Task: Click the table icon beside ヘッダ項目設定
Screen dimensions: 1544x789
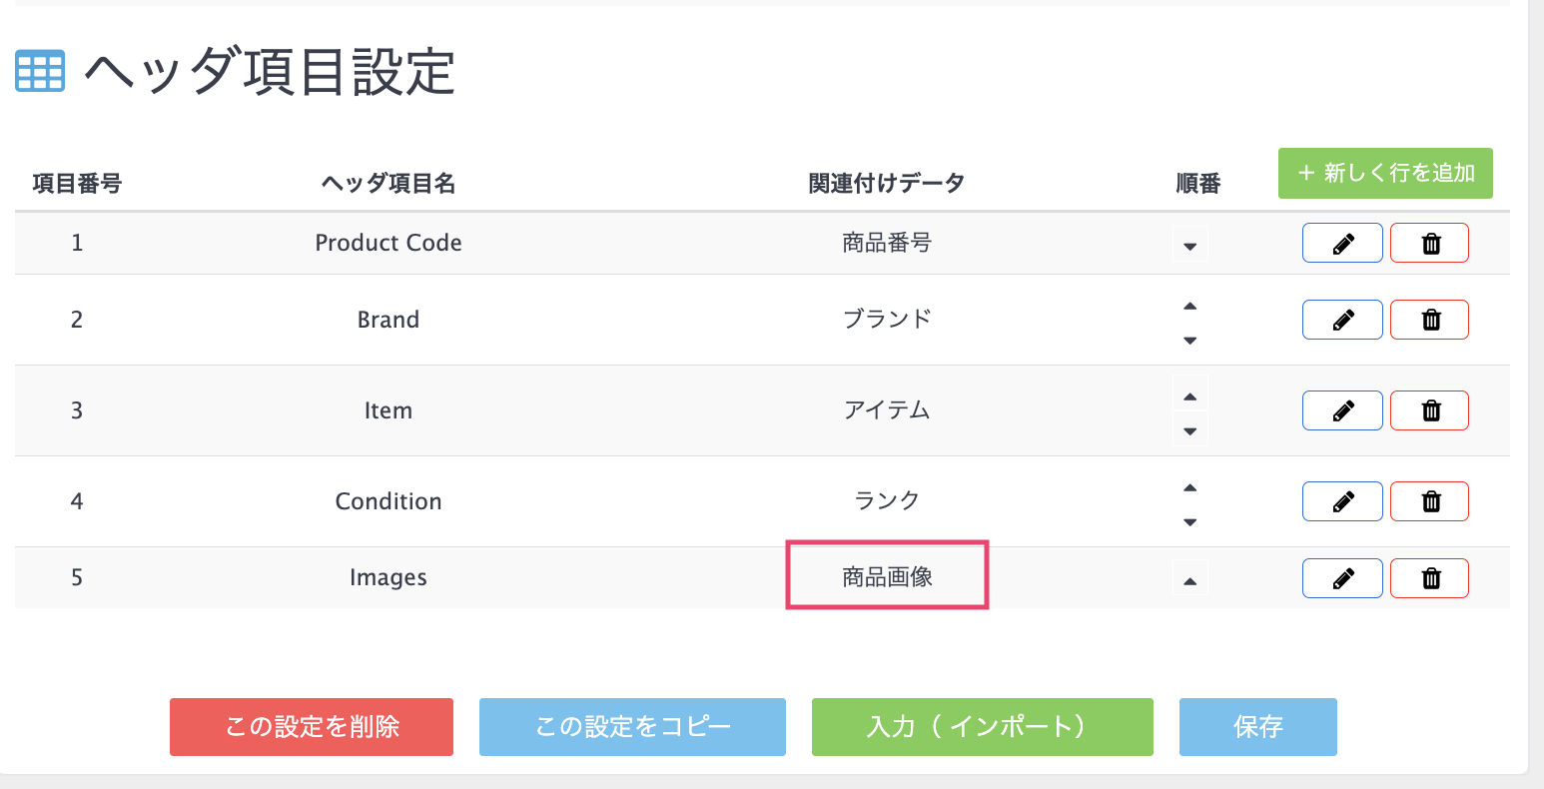Action: [40, 71]
